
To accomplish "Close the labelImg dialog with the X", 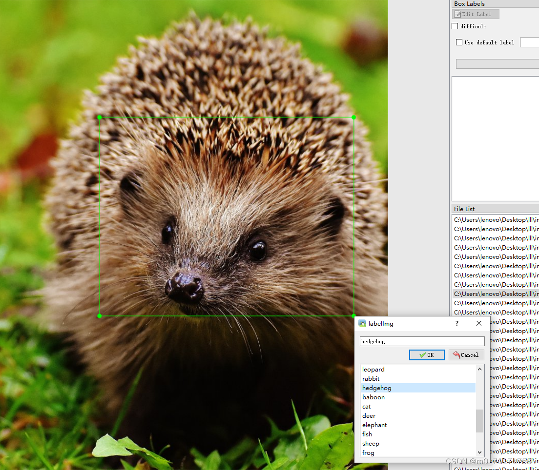I will point(479,323).
